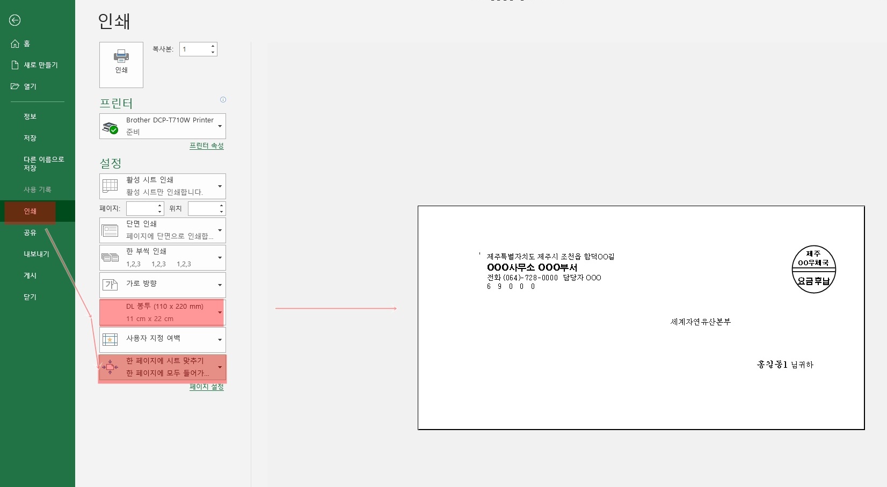Open the 단면 인쇄 dropdown

click(x=163, y=230)
